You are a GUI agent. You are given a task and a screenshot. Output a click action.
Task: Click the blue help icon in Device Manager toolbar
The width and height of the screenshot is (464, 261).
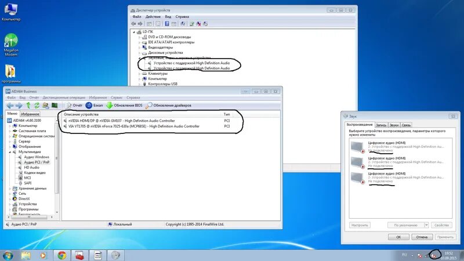tap(167, 24)
